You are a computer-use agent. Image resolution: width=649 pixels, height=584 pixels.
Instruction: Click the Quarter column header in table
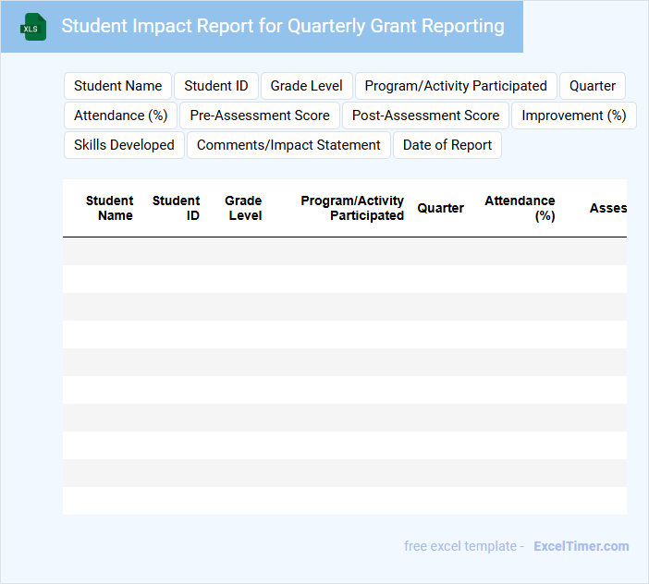click(x=440, y=208)
